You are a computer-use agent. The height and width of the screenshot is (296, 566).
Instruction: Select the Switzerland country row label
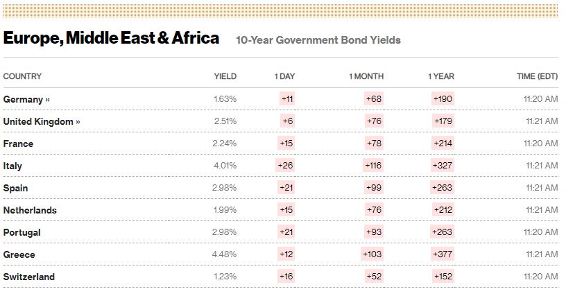[x=29, y=277]
